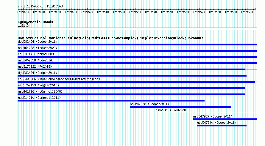This screenshot has height=146, width=265.
Task: Click the blue bar under esv23717
Action: (x=137, y=57)
